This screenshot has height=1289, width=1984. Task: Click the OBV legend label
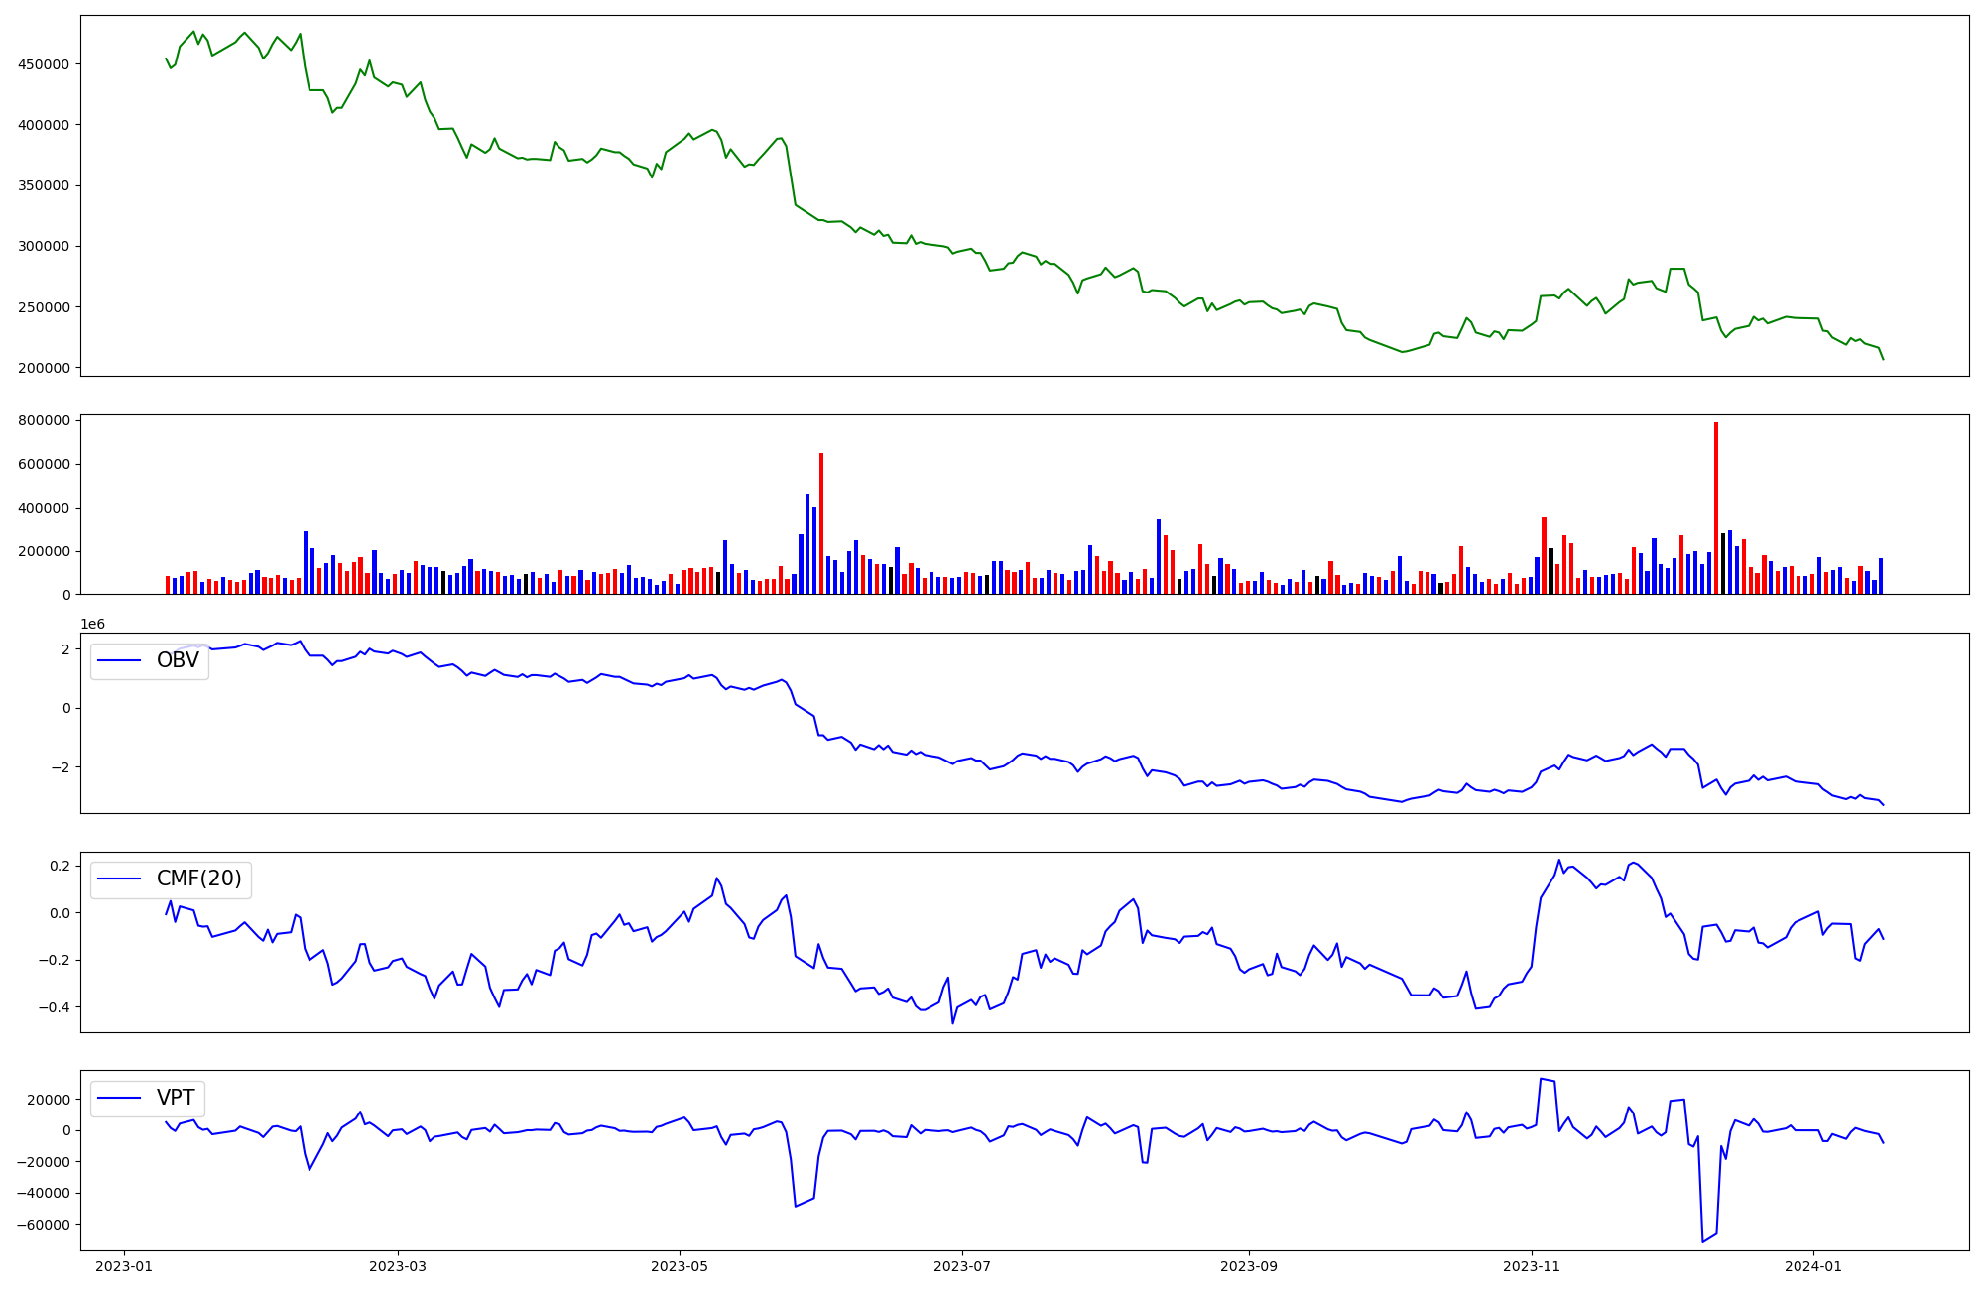tap(178, 661)
